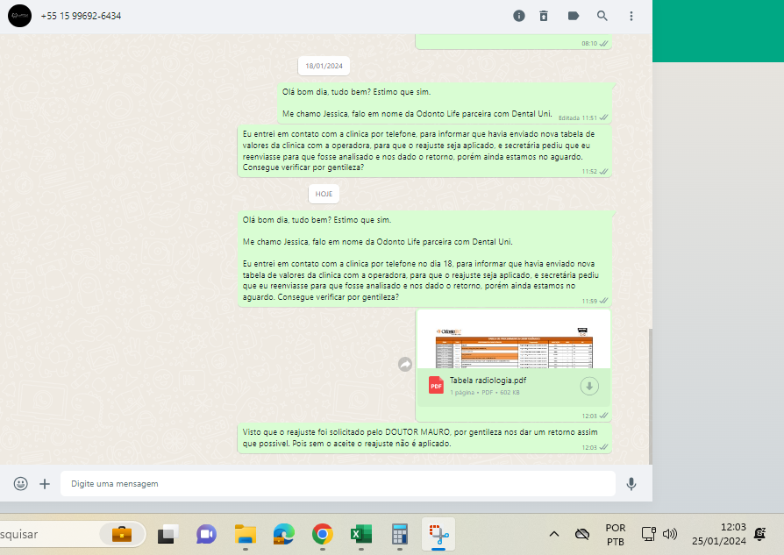Click the network display tray icon
Image resolution: width=784 pixels, height=555 pixels.
point(648,534)
